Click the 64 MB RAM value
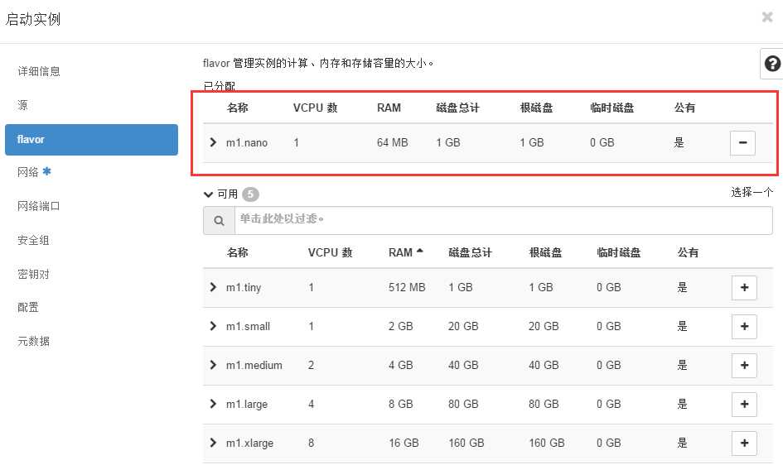Image resolution: width=783 pixels, height=465 pixels. pyautogui.click(x=393, y=143)
